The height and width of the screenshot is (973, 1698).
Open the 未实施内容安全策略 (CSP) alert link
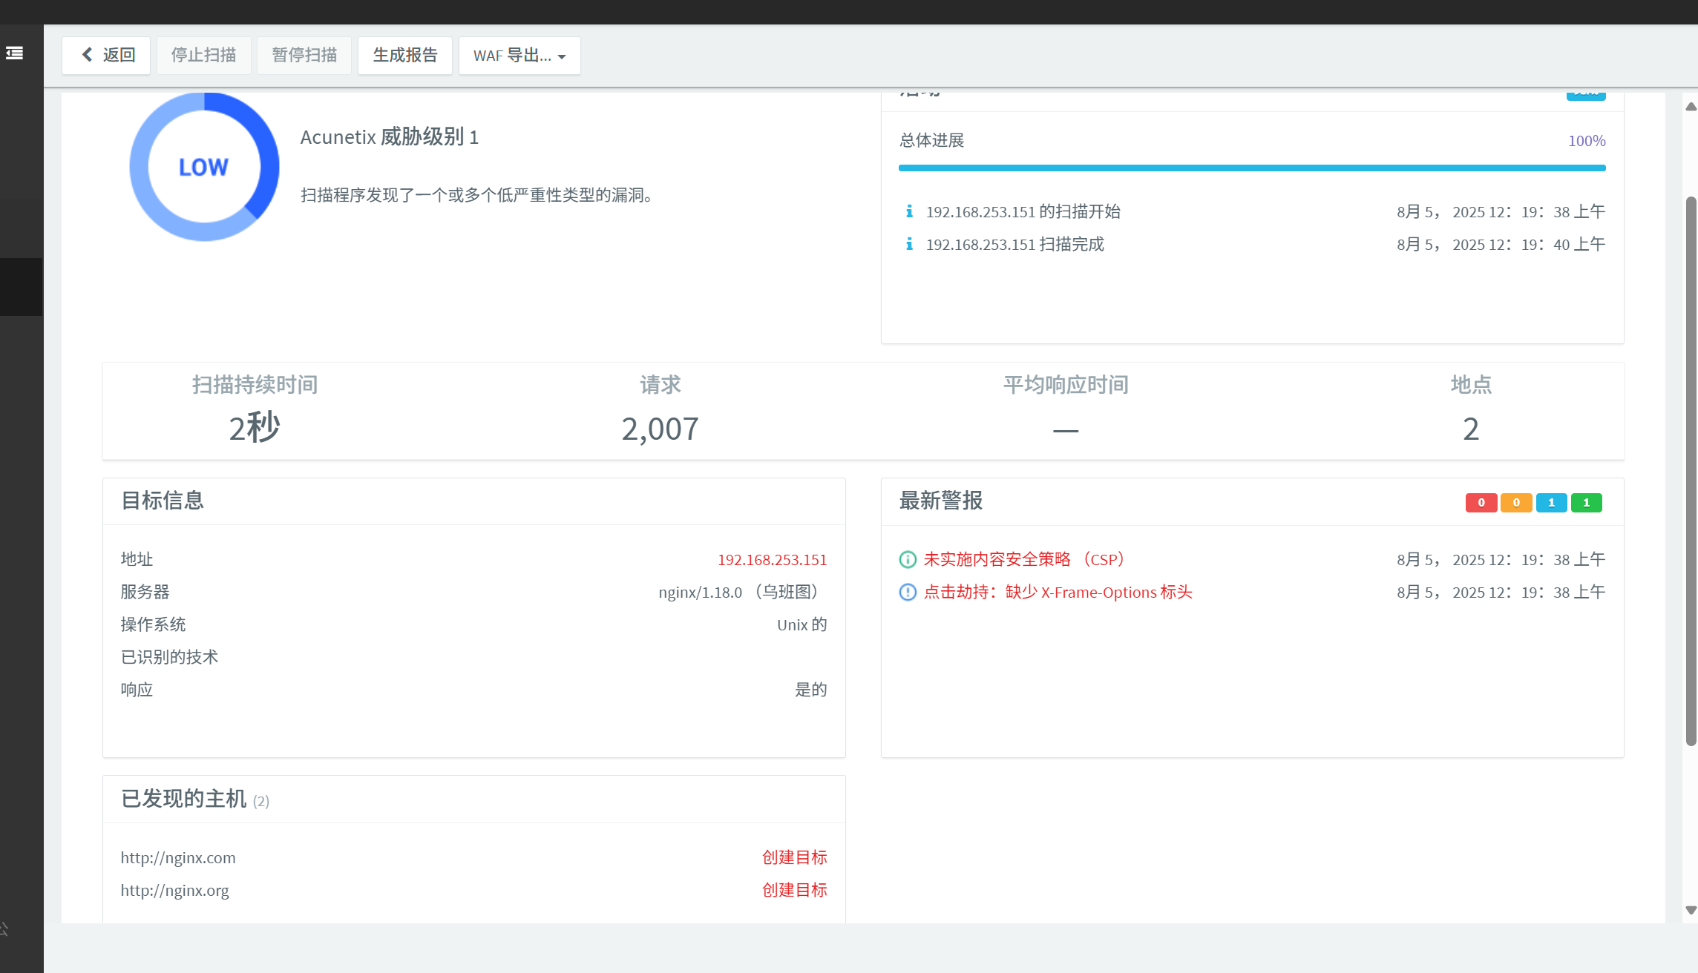click(x=1024, y=560)
